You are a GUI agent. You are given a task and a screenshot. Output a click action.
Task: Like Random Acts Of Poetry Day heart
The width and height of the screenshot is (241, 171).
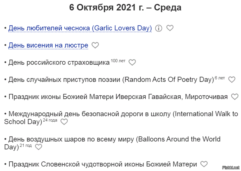232,80
